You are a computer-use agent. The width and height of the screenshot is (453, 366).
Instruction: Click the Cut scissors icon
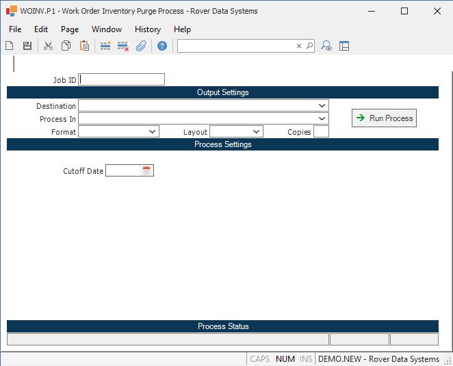click(48, 46)
